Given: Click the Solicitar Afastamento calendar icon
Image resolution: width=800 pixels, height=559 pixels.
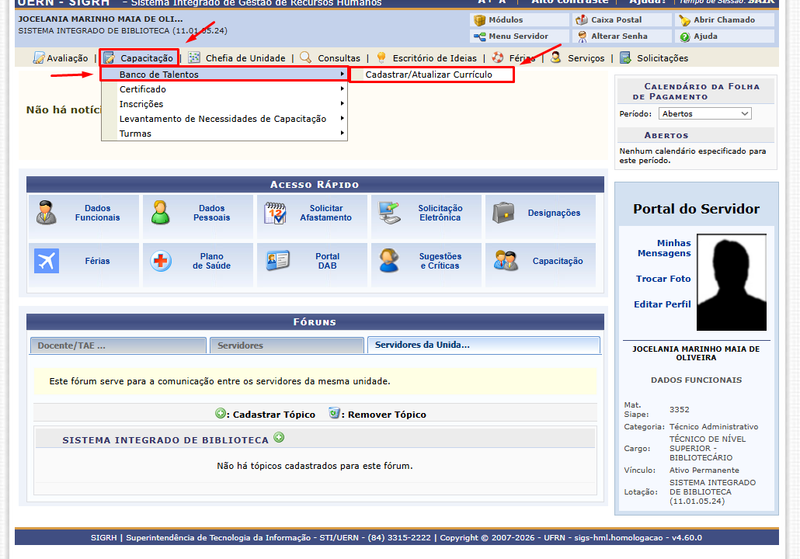Looking at the screenshot, I should pos(275,213).
